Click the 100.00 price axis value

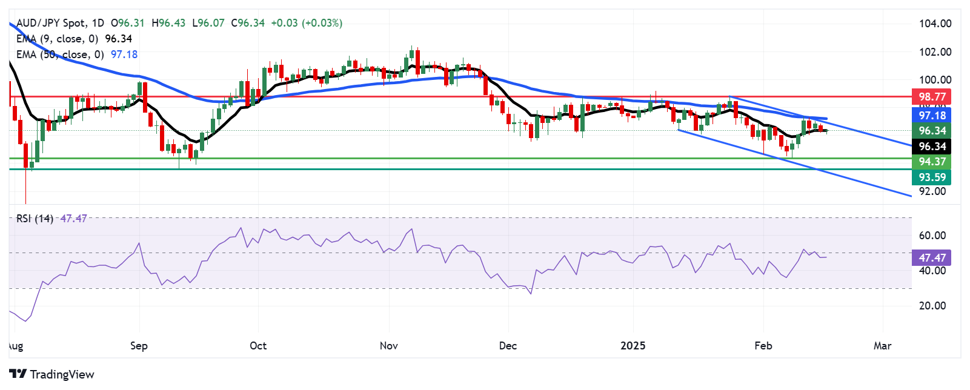(935, 80)
